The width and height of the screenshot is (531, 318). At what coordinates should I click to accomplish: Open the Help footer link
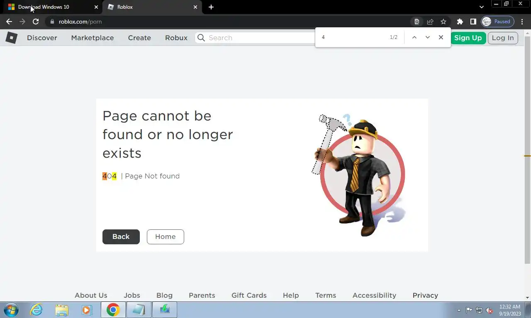291,295
